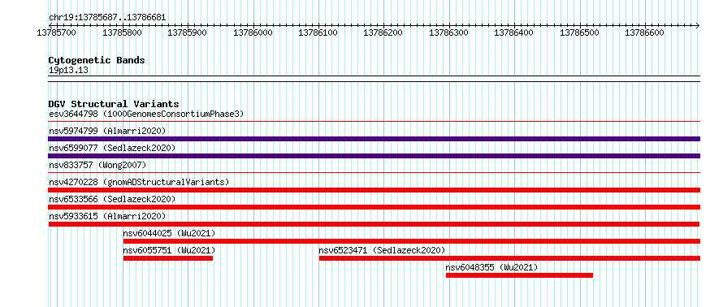Click ruler position 13786200
The image size is (723, 307).
383,32
